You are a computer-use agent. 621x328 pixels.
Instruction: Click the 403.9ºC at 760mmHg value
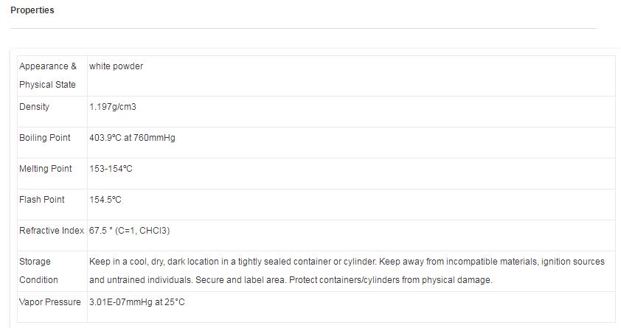(x=132, y=138)
